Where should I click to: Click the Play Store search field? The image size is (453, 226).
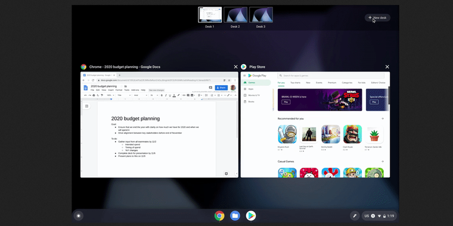pyautogui.click(x=331, y=76)
